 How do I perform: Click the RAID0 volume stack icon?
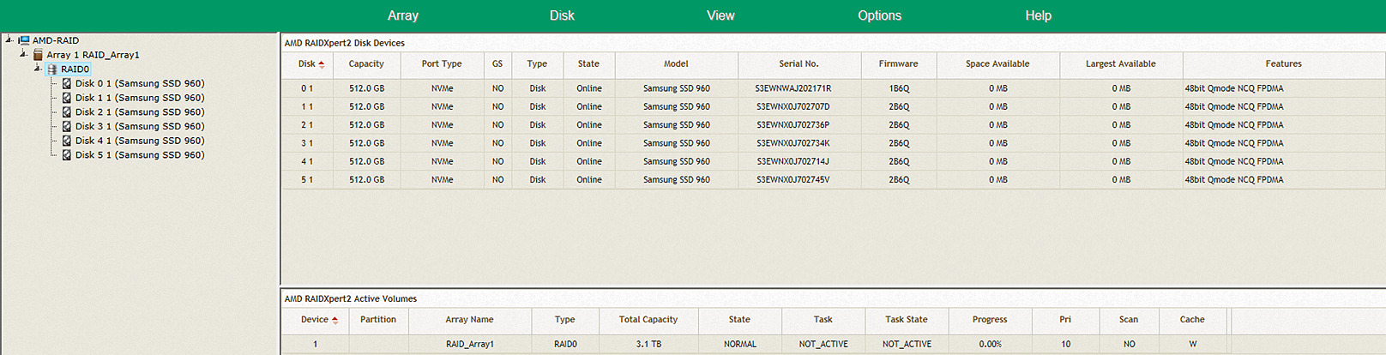52,69
